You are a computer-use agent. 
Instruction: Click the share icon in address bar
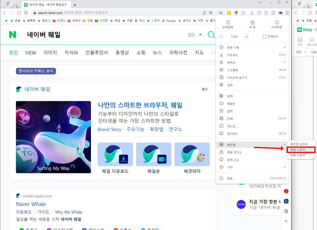pyautogui.click(x=204, y=13)
